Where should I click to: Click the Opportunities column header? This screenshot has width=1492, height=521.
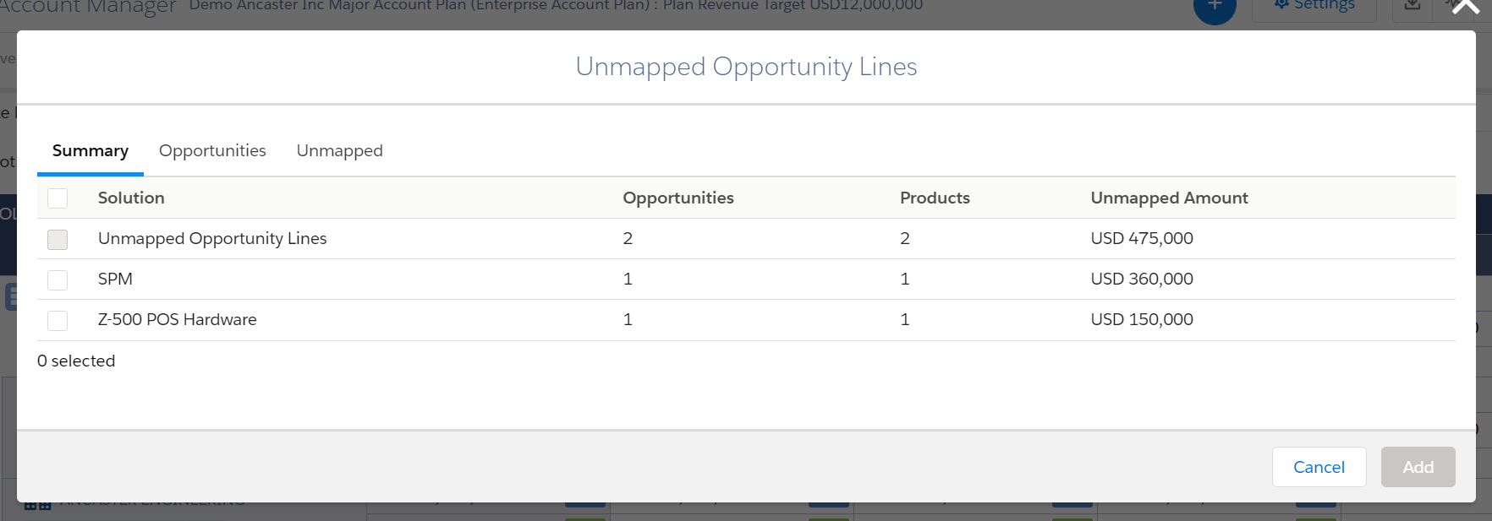coord(678,198)
